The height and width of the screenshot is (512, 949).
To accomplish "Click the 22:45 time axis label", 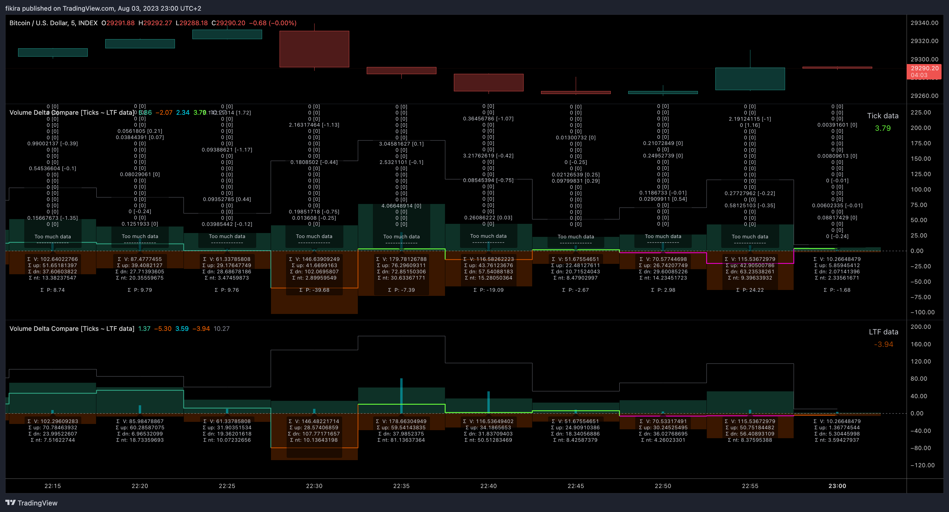I will 576,486.
